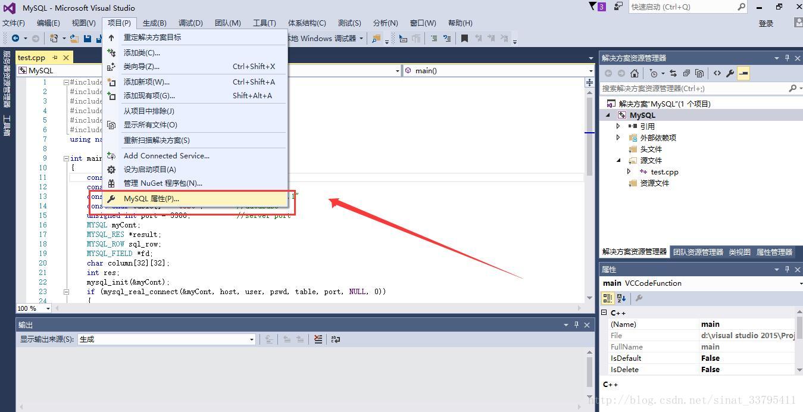The width and height of the screenshot is (803, 412).
Task: Select 添加新项(W)... menu entry
Action: coord(196,82)
